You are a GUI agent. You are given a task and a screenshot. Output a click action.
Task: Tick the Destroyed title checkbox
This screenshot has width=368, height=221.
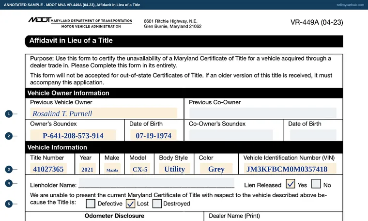coord(157,204)
